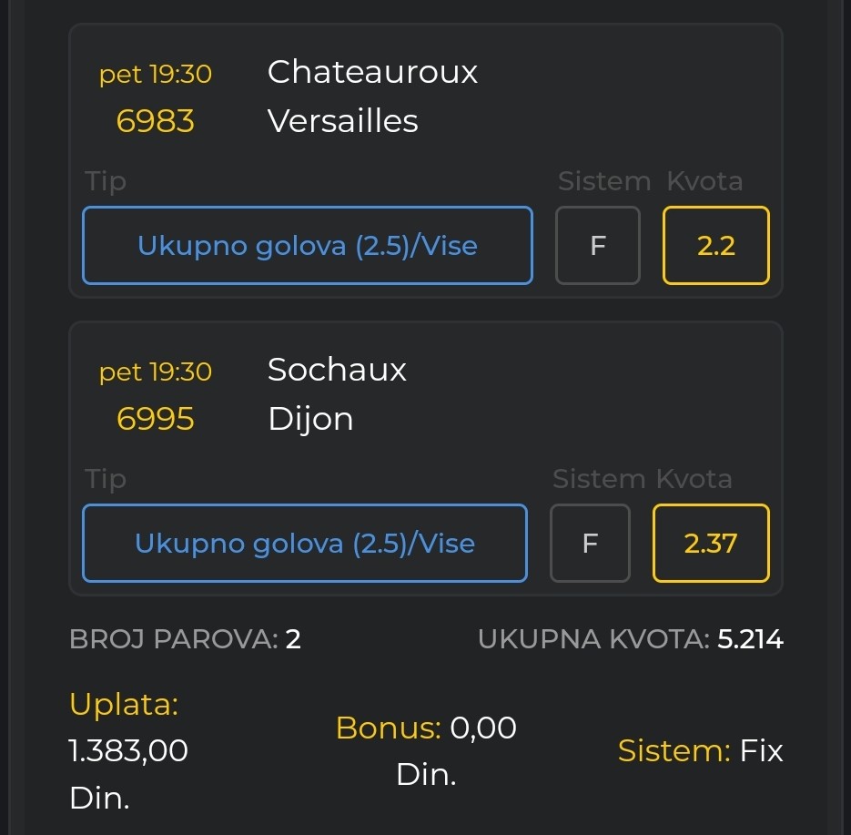Viewport: 851px width, 835px height.
Task: Select the Dijon team name
Action: tap(310, 419)
